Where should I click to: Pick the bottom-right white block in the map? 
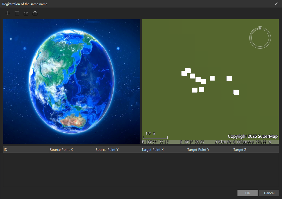[236, 92]
